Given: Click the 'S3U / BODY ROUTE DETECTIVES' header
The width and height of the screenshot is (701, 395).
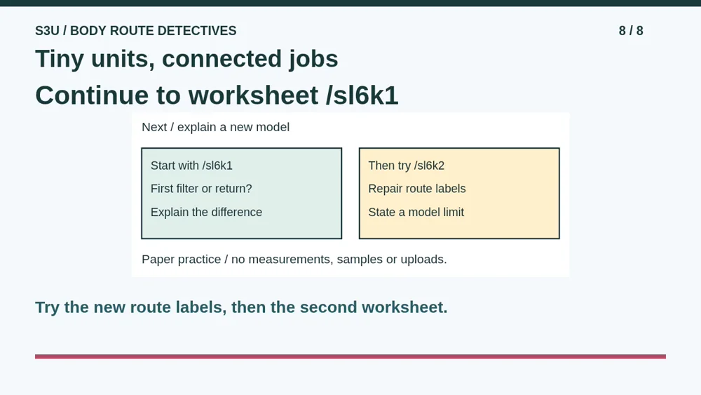Looking at the screenshot, I should tap(135, 31).
